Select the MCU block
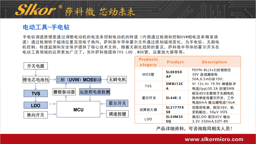 point(78,109)
